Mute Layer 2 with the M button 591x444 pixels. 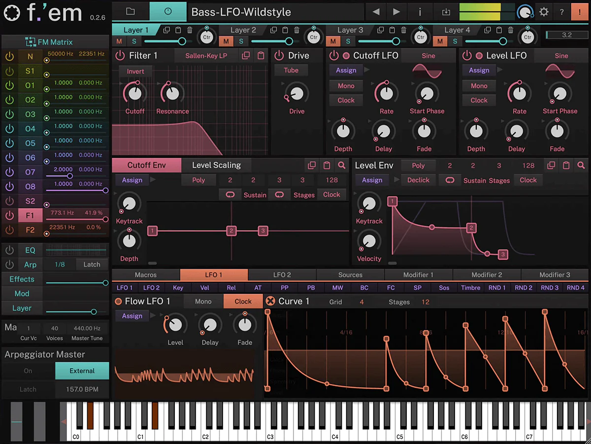coord(226,41)
